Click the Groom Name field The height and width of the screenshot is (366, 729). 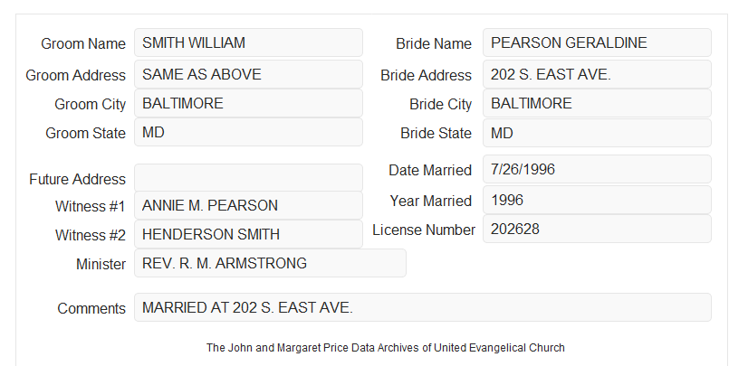[x=248, y=42]
